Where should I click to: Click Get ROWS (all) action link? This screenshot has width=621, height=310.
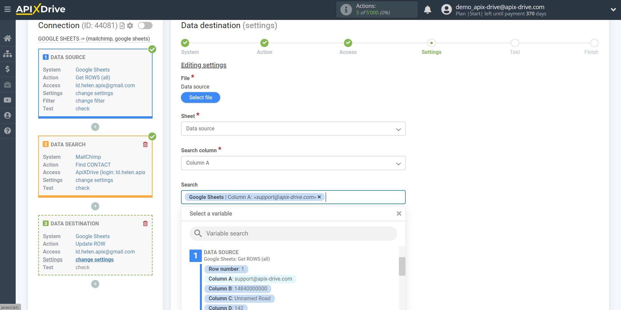pos(93,77)
